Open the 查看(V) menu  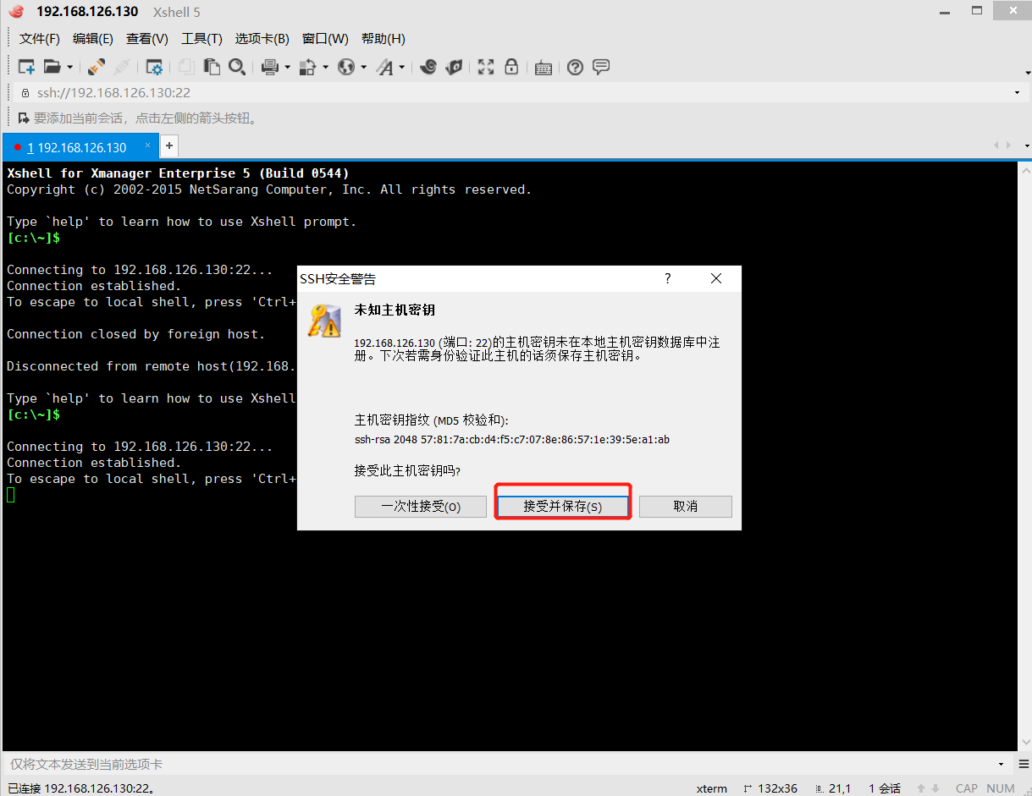tap(147, 39)
